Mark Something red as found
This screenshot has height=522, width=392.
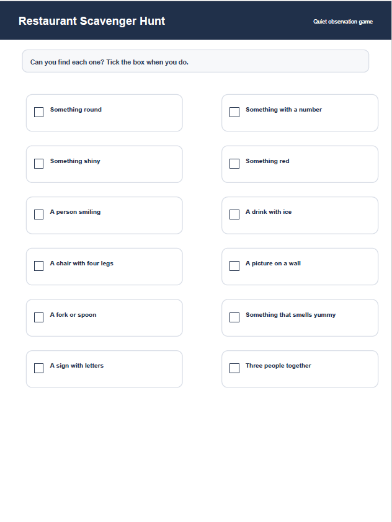pos(234,164)
